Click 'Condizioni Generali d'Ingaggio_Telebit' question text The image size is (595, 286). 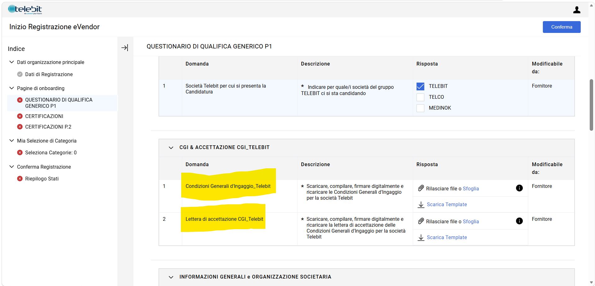[x=228, y=186]
